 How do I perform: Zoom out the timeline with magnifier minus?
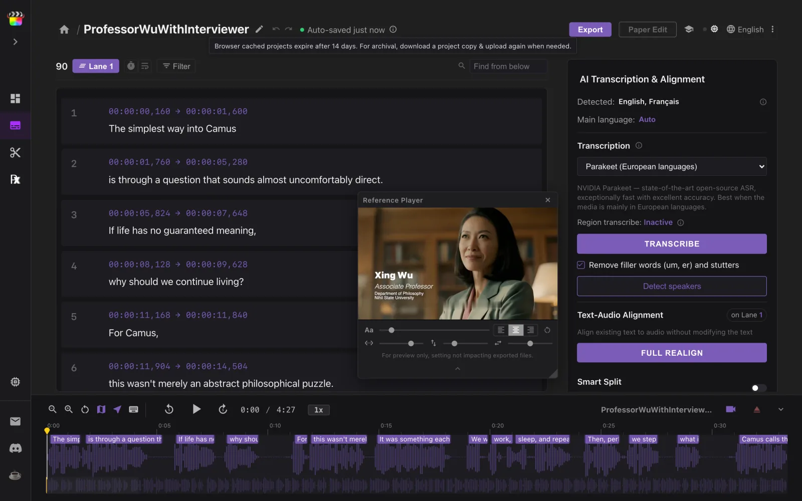tap(52, 409)
